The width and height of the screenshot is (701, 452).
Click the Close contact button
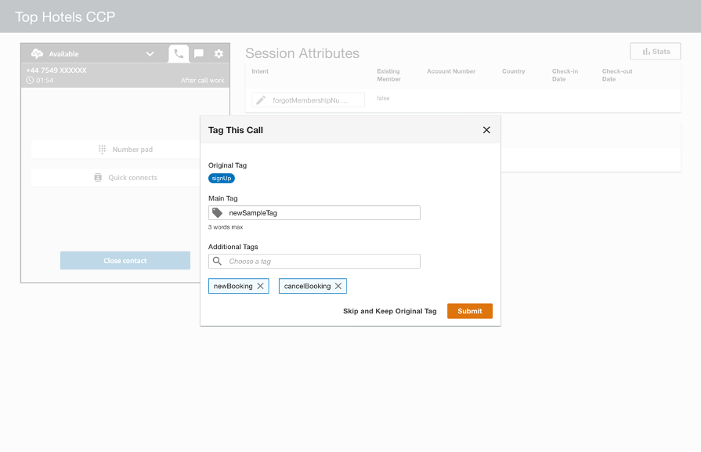(125, 260)
